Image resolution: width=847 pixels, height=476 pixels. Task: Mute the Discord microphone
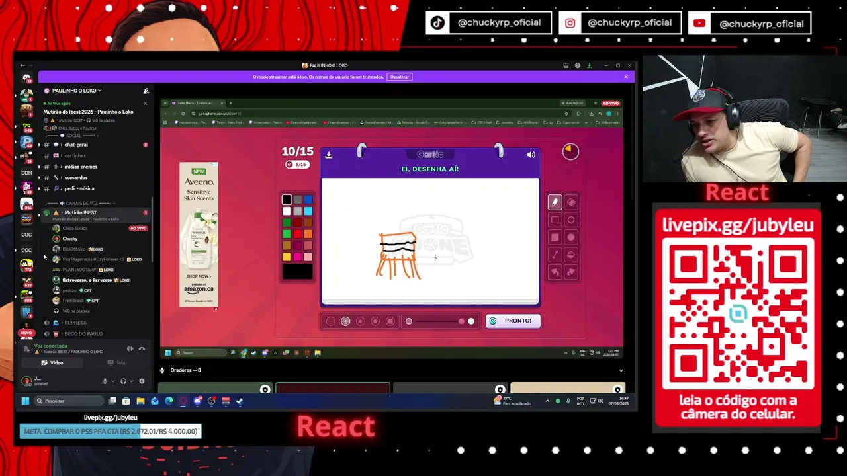(x=105, y=381)
